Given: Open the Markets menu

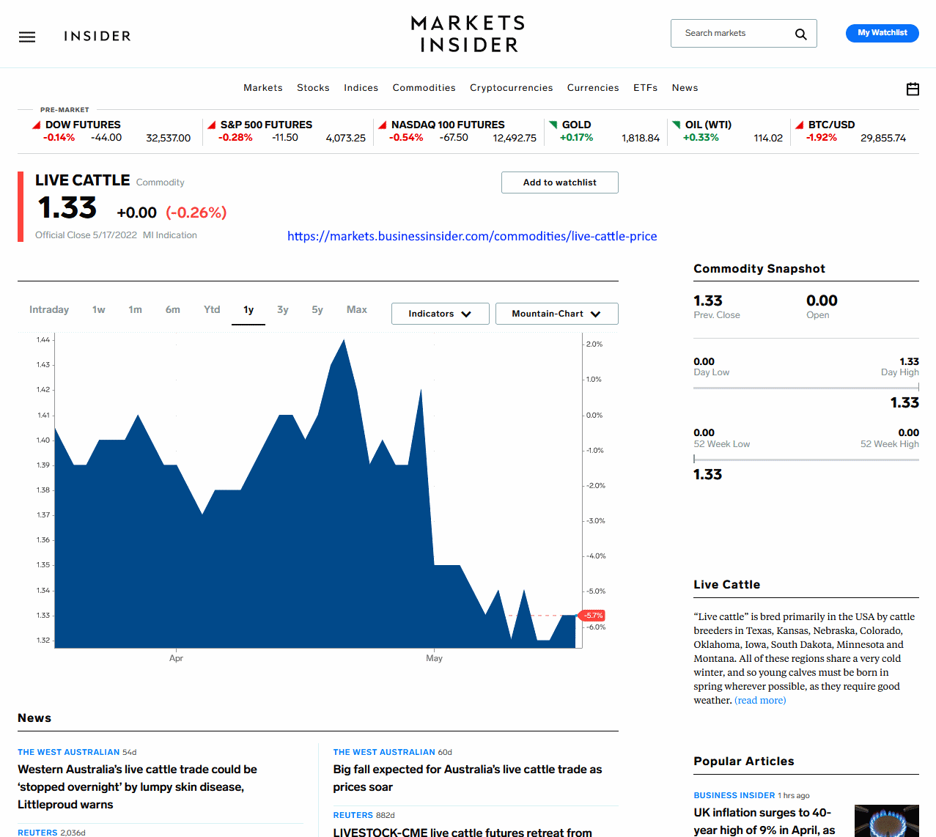Looking at the screenshot, I should tap(263, 88).
